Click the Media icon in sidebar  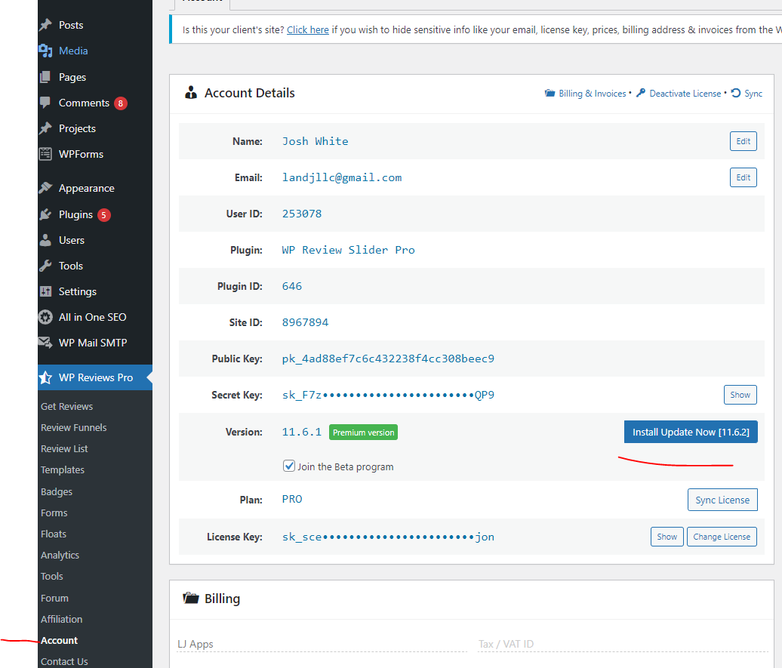click(45, 51)
